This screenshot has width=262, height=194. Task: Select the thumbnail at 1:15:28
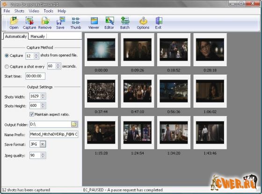[x=101, y=132]
